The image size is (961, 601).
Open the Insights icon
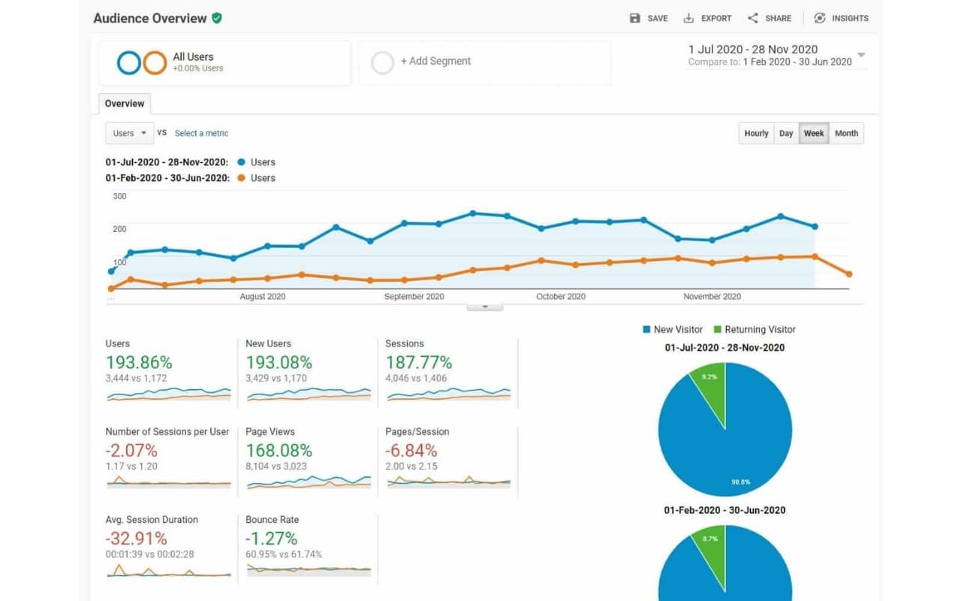pos(820,18)
